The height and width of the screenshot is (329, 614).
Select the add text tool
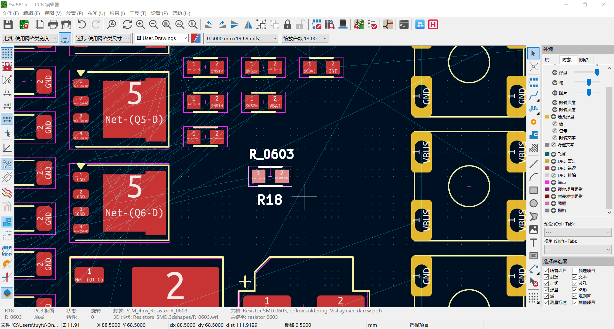(533, 243)
